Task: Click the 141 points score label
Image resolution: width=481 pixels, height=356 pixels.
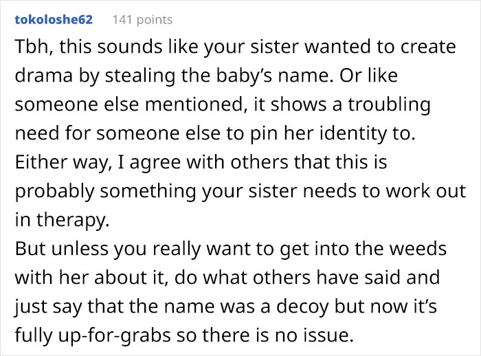Action: tap(142, 20)
